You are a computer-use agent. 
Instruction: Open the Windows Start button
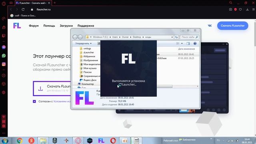click(5, 140)
